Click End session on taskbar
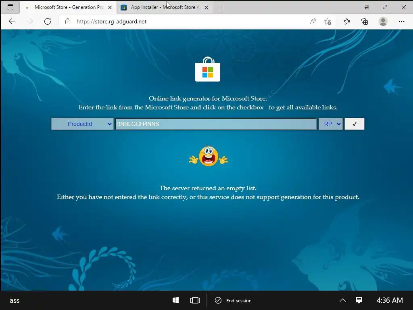This screenshot has width=413, height=310. click(233, 300)
